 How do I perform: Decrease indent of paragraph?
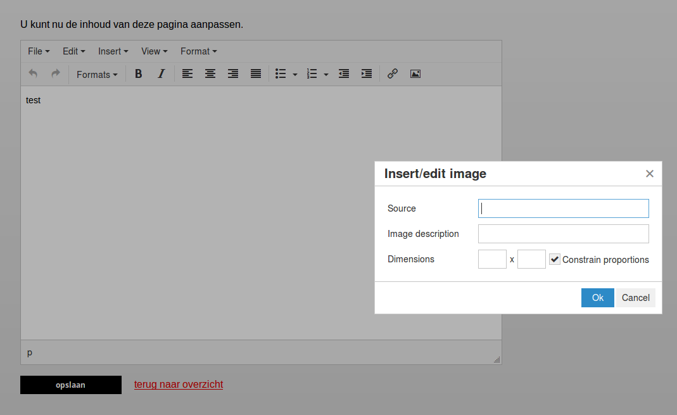(344, 74)
